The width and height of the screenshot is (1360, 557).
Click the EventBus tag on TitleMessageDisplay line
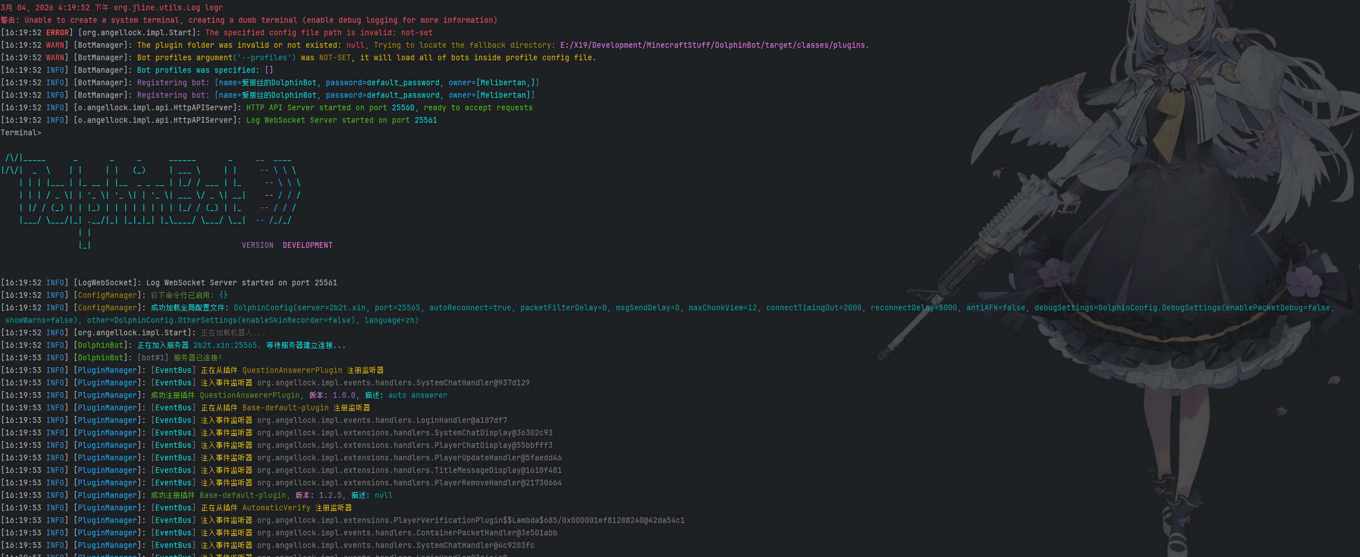(x=173, y=470)
